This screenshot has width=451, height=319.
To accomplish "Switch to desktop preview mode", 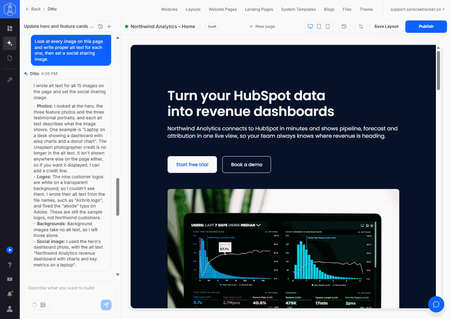I will pyautogui.click(x=310, y=26).
